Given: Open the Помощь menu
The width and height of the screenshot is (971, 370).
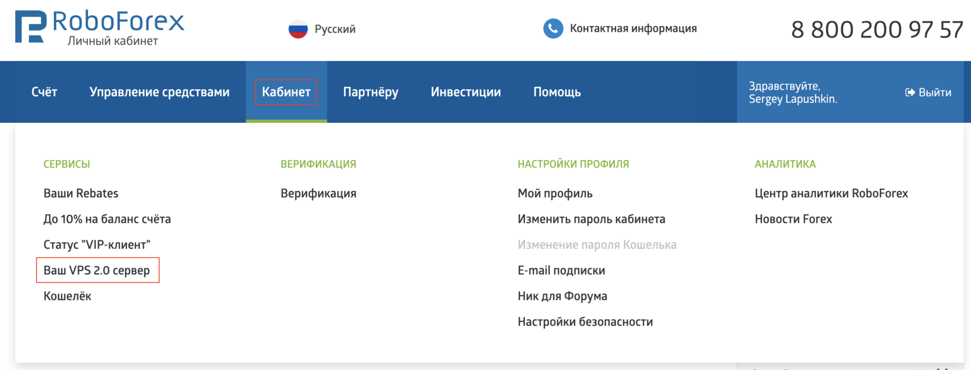Looking at the screenshot, I should point(557,92).
